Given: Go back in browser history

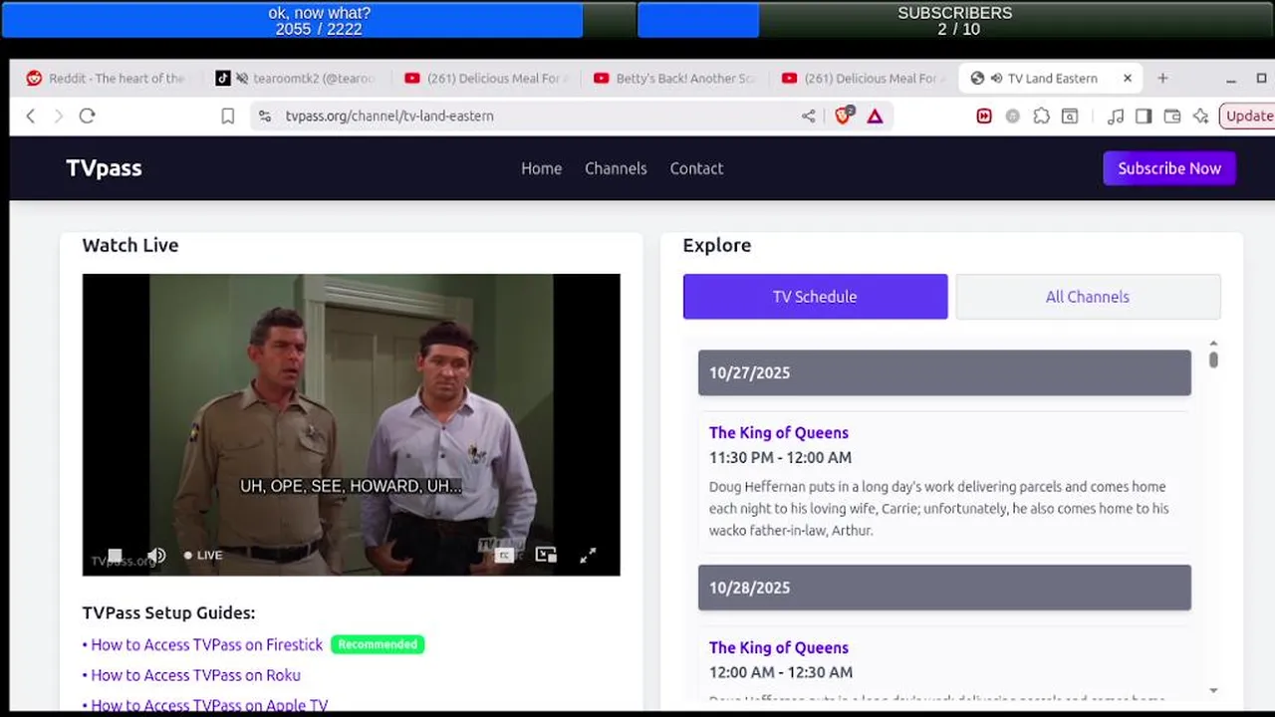Looking at the screenshot, I should point(31,117).
